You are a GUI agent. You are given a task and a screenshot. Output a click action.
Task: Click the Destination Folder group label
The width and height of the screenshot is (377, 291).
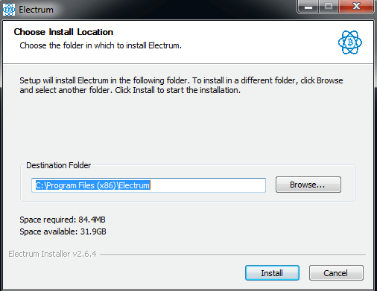(59, 165)
